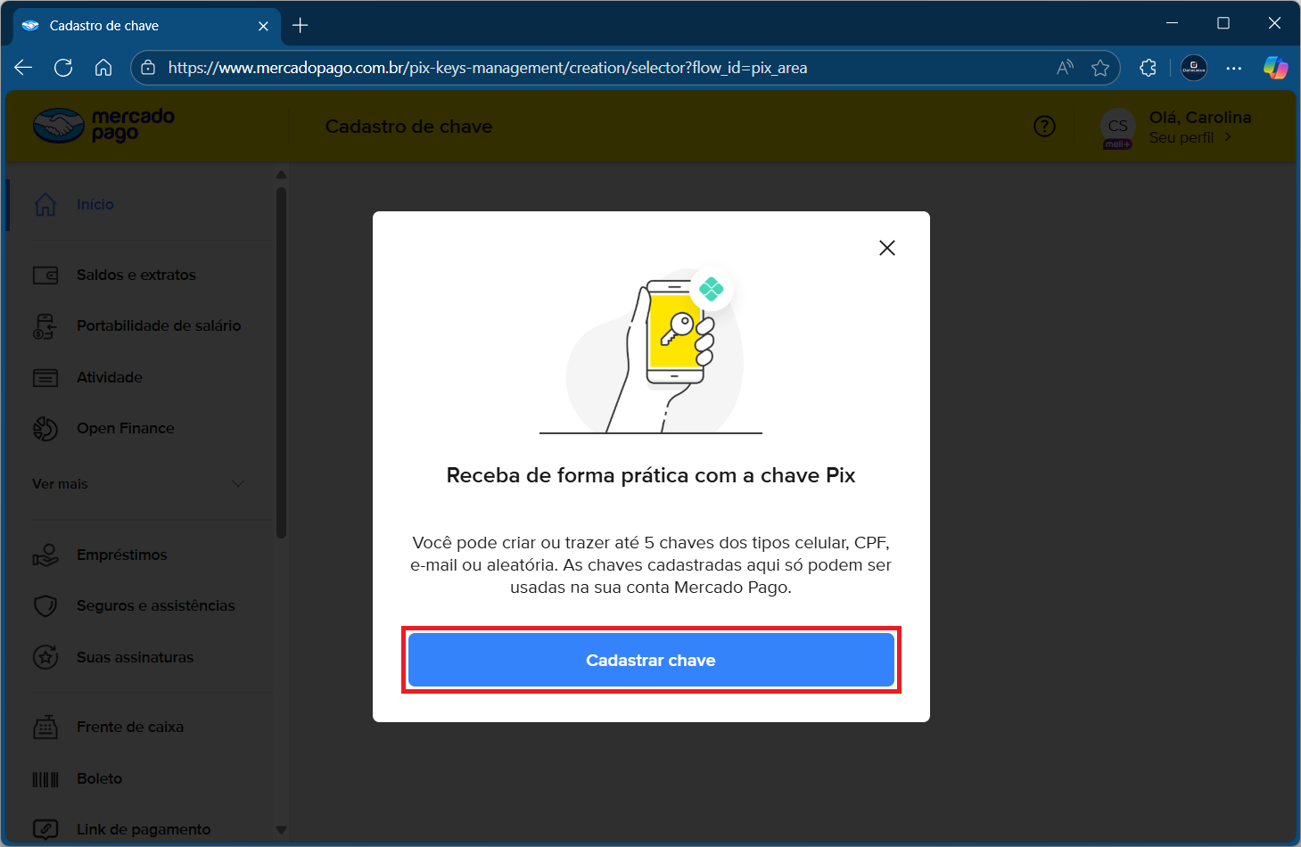Image resolution: width=1301 pixels, height=847 pixels.
Task: Select Portabilidade de salário icon
Action: click(45, 326)
